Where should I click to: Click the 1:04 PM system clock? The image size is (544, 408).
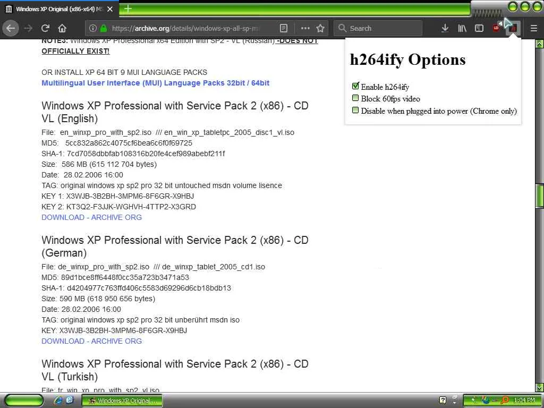pos(524,401)
